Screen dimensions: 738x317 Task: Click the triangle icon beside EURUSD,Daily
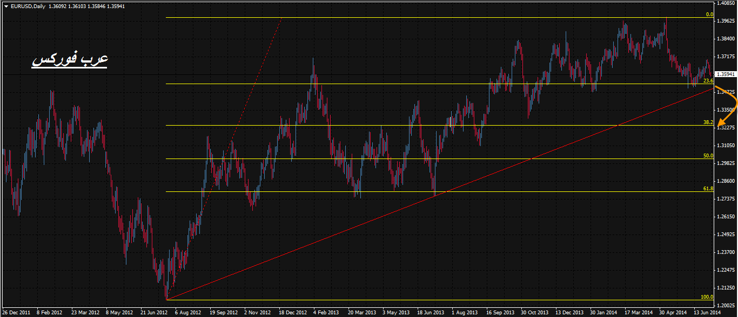coord(6,6)
